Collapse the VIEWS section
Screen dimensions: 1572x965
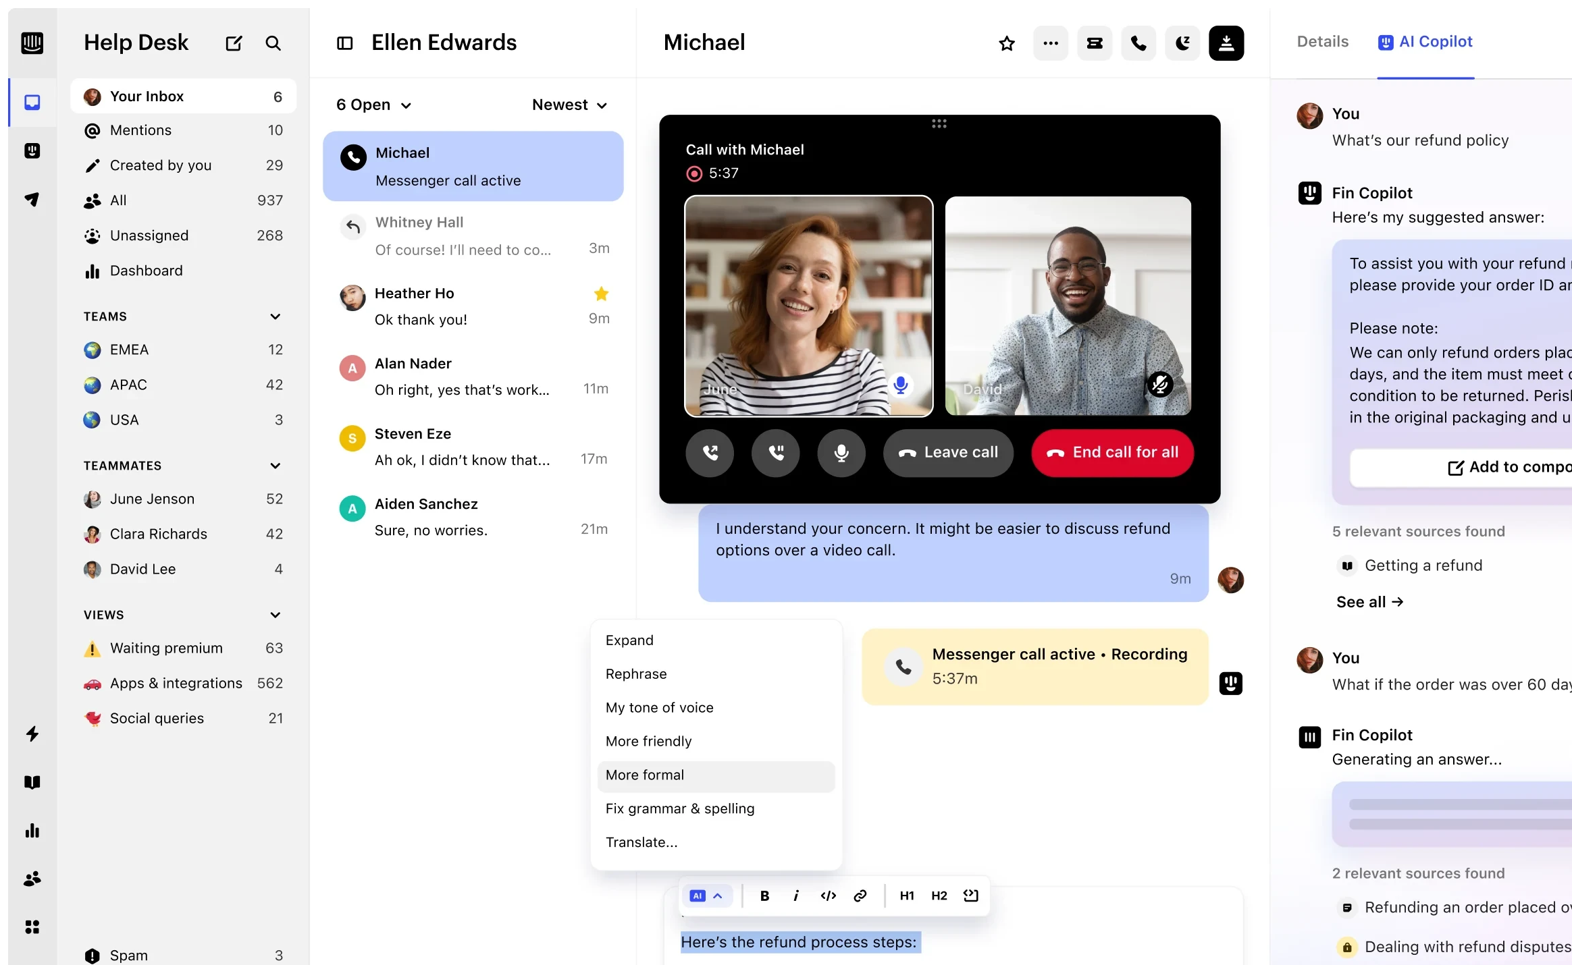[275, 615]
